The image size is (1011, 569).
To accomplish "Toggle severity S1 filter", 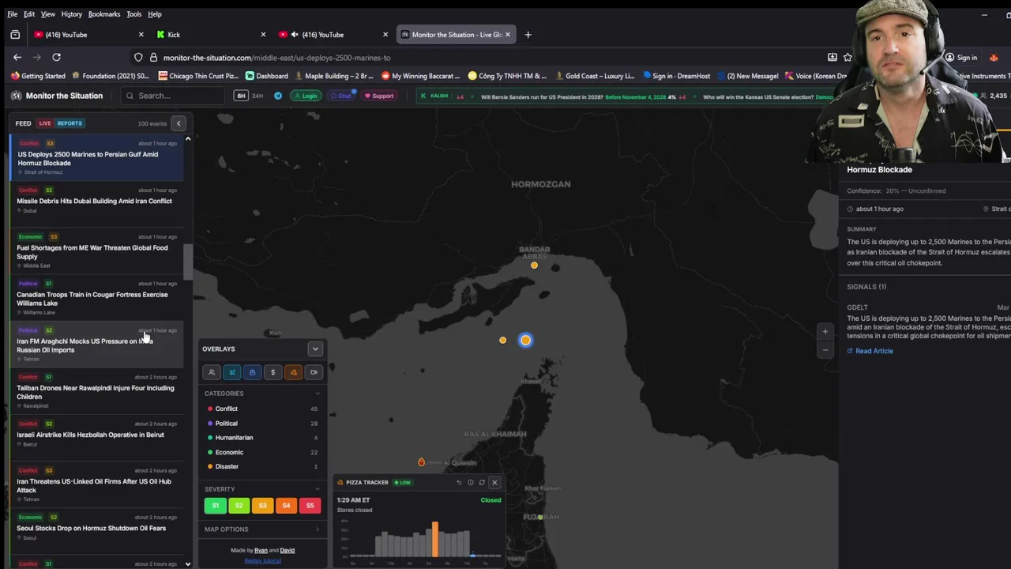I will pyautogui.click(x=215, y=506).
